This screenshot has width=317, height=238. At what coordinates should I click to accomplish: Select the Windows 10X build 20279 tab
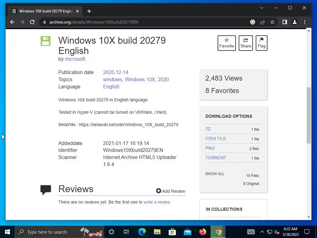pyautogui.click(x=45, y=11)
